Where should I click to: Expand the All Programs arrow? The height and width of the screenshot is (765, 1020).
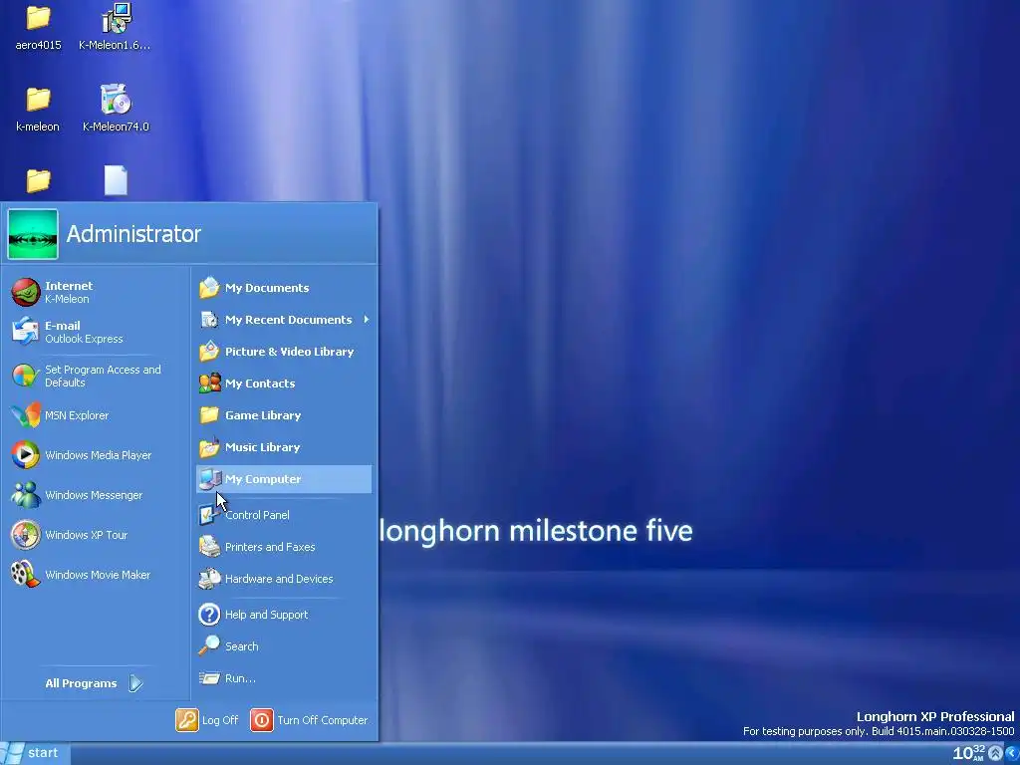click(135, 683)
